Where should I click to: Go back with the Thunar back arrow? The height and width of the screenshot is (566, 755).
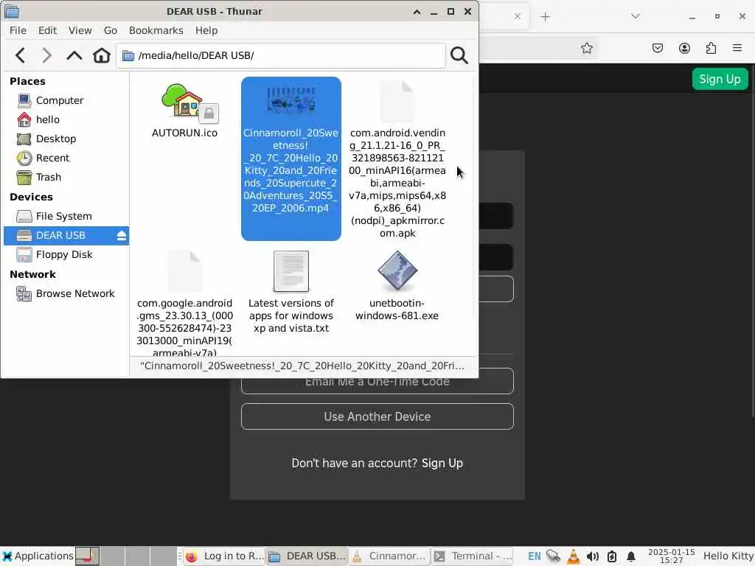(20, 55)
